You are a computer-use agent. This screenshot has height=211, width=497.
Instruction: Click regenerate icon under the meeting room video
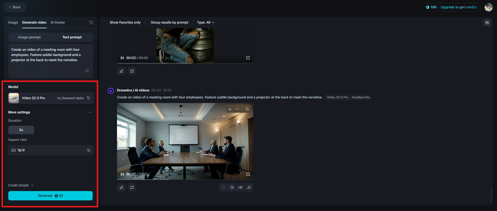point(132,187)
